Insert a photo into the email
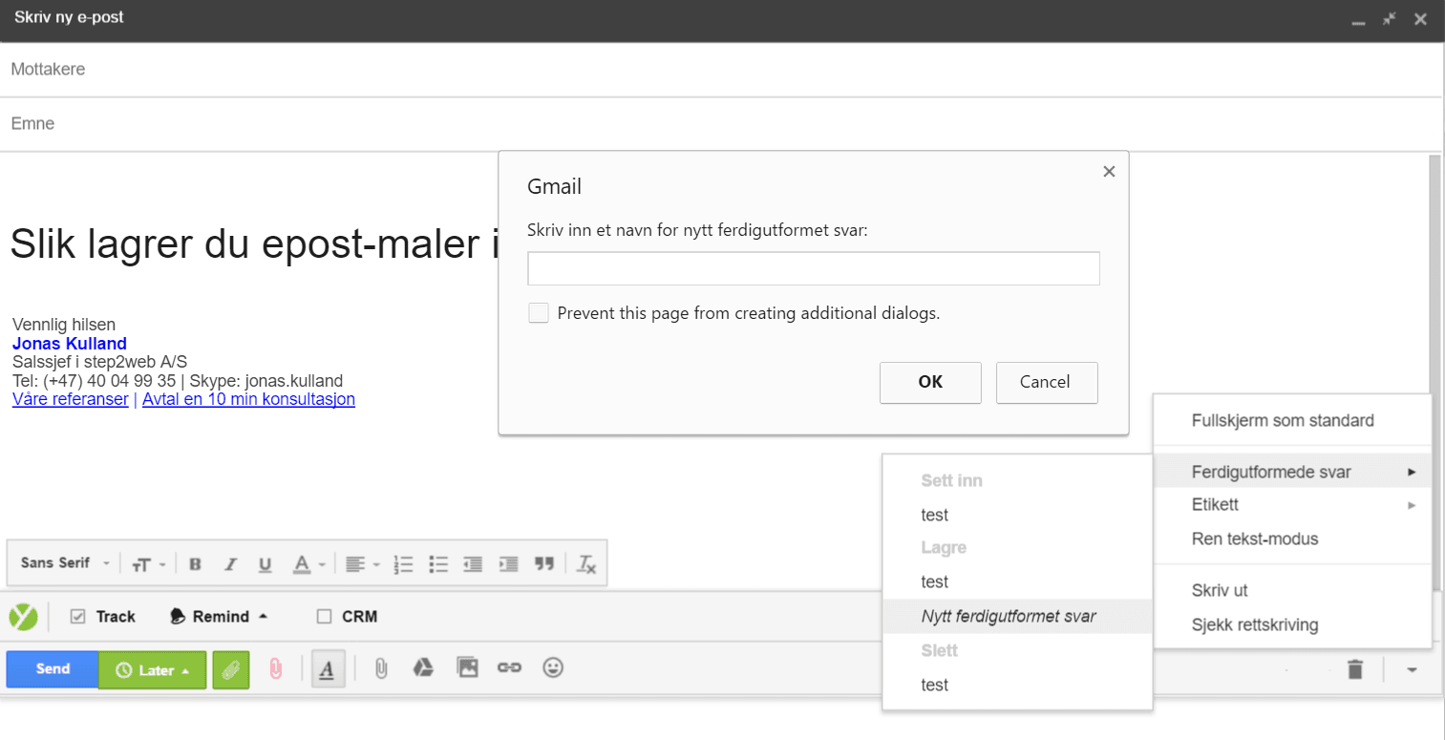Image resolution: width=1445 pixels, height=740 pixels. pyautogui.click(x=467, y=668)
